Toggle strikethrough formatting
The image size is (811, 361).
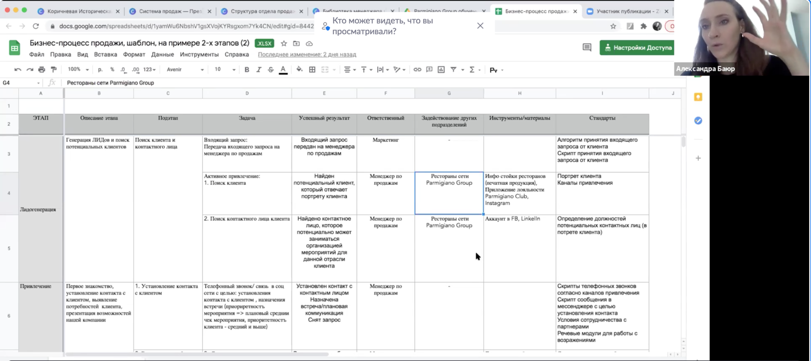tap(271, 70)
